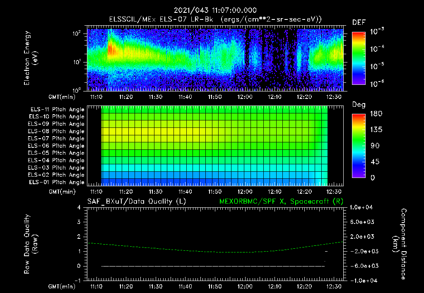The width and height of the screenshot is (424, 293).
Task: Select the ELS-06 Pitch Angle row label
Action: [56, 146]
